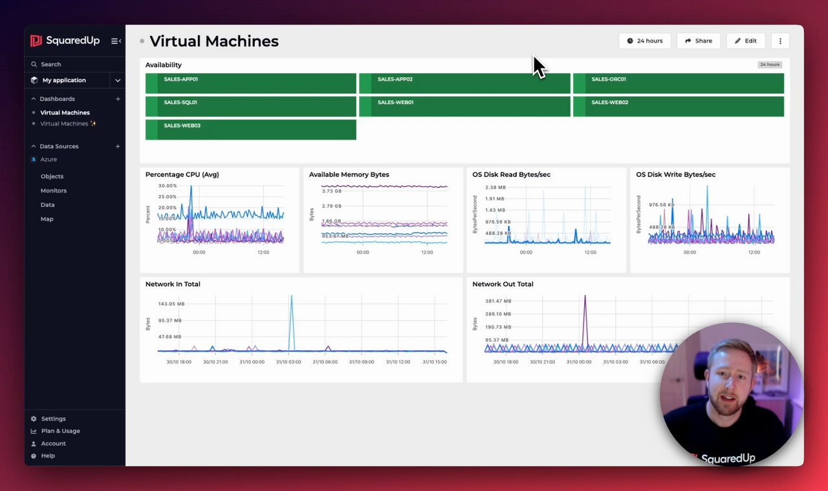Click the Available Memory Bytes tile title
Image resolution: width=828 pixels, height=491 pixels.
click(349, 174)
